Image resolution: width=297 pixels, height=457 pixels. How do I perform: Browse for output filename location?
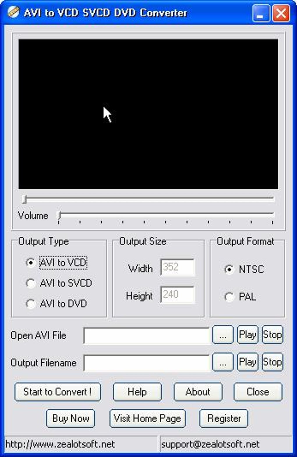223,362
